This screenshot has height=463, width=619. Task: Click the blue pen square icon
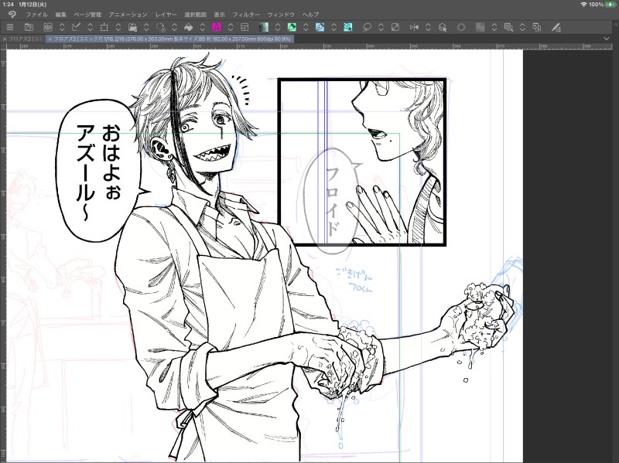click(320, 27)
